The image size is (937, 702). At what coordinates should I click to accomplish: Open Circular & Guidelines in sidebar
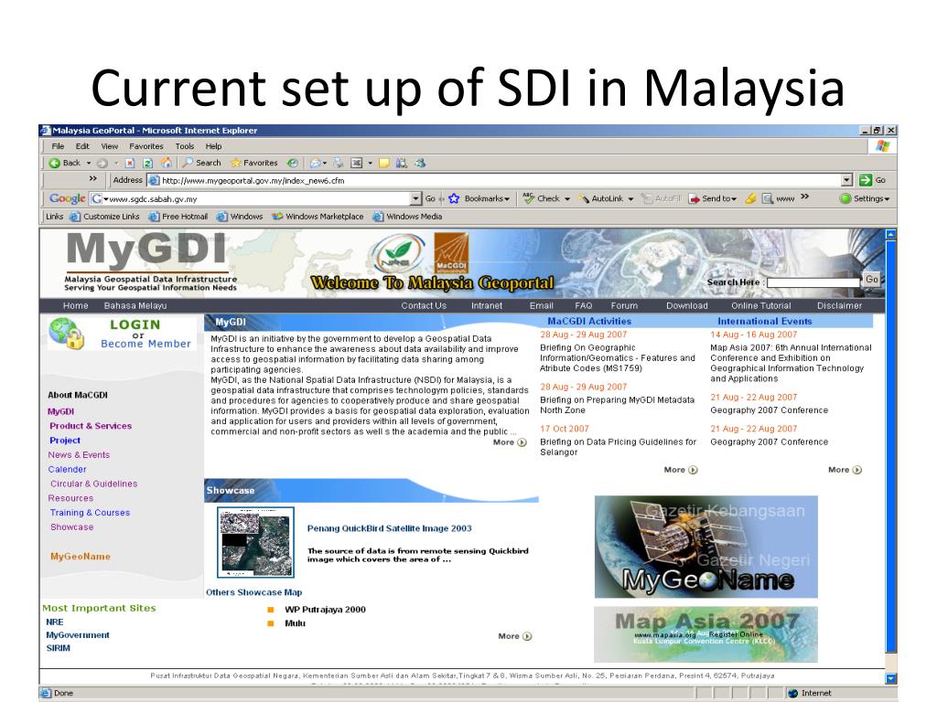pos(94,484)
